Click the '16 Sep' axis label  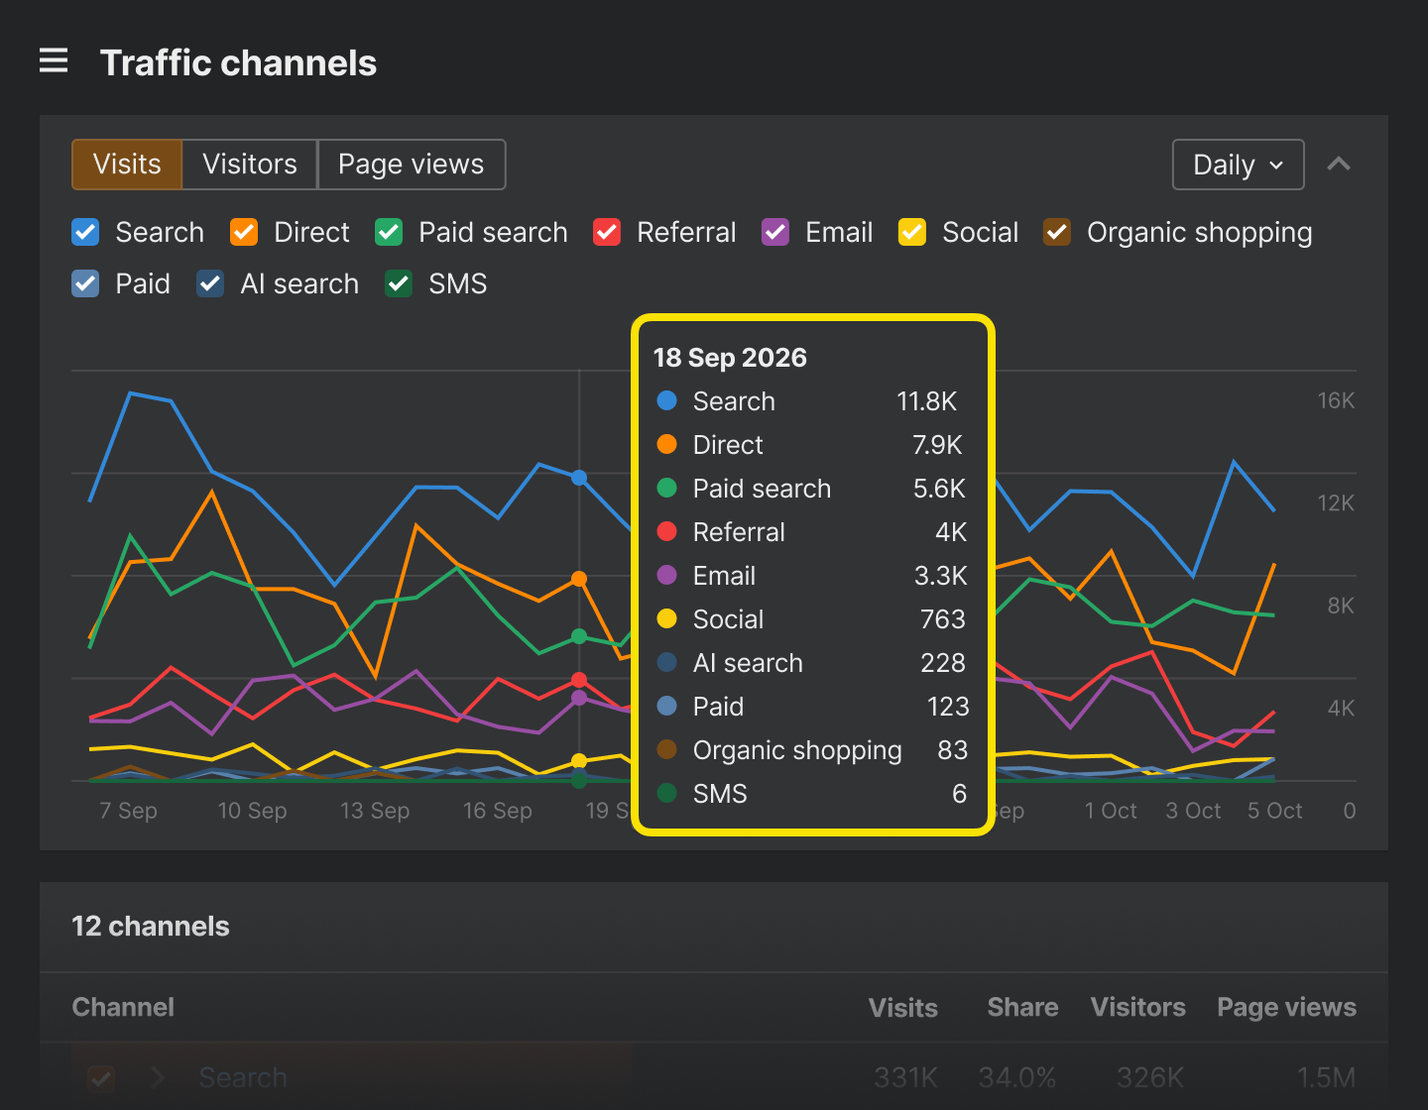point(498,811)
